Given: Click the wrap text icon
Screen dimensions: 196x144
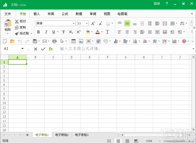Looking at the screenshot, I should point(157,23).
